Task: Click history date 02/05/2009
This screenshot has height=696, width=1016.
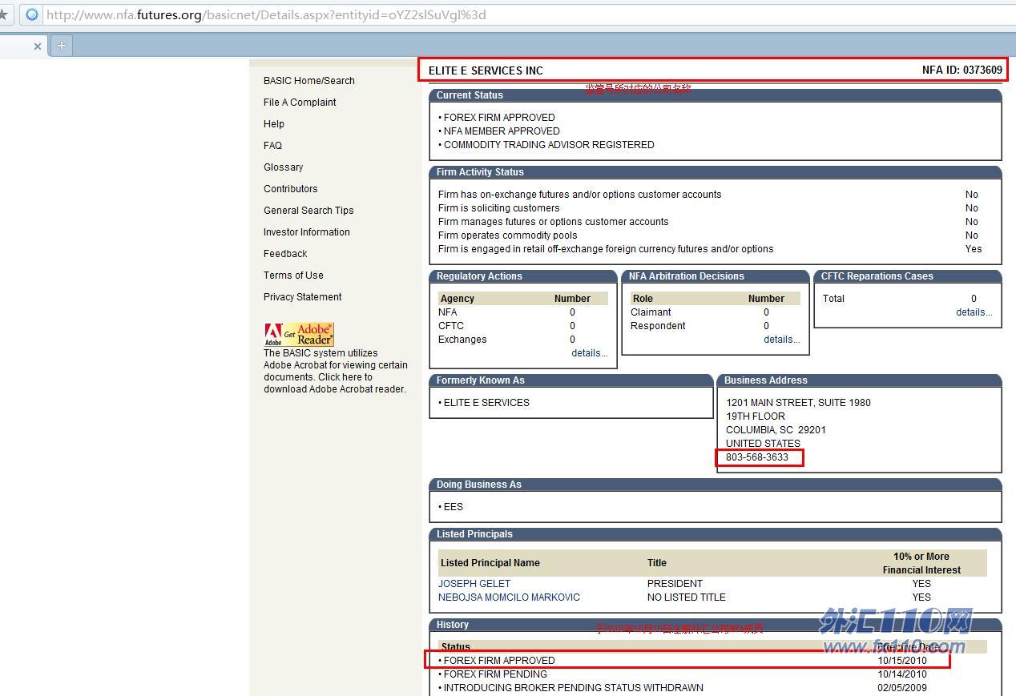Action: click(x=902, y=688)
